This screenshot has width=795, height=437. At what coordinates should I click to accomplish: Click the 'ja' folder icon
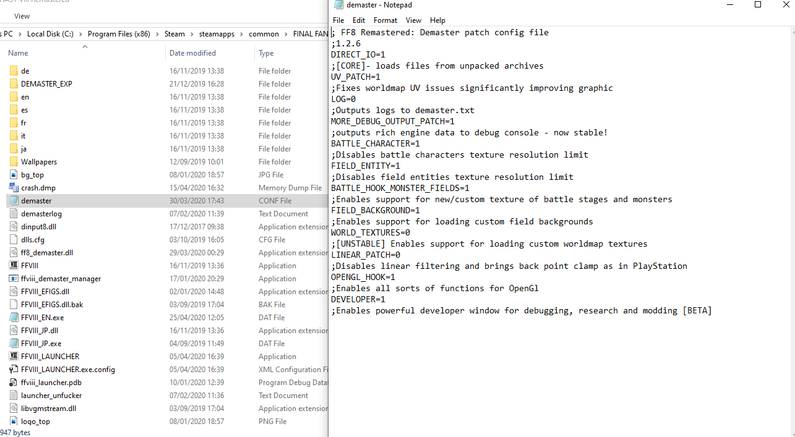pos(14,148)
